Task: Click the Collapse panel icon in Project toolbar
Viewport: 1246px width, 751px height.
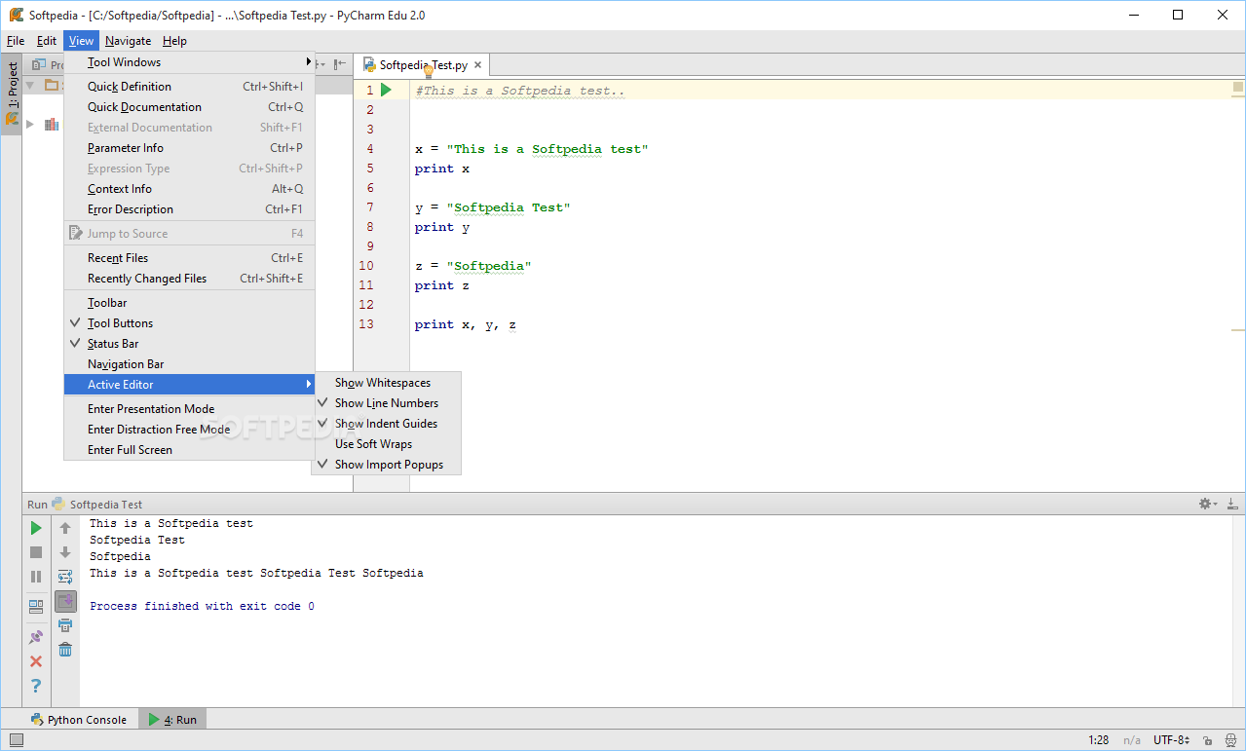Action: (x=340, y=64)
